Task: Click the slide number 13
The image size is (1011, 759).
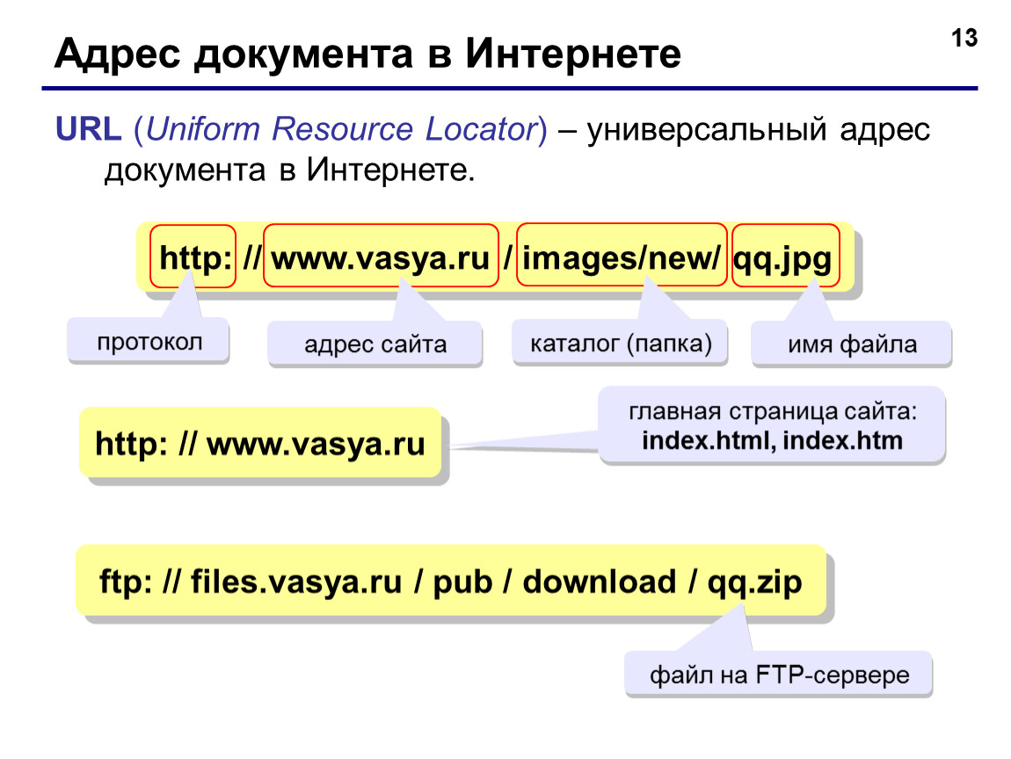Action: (964, 38)
